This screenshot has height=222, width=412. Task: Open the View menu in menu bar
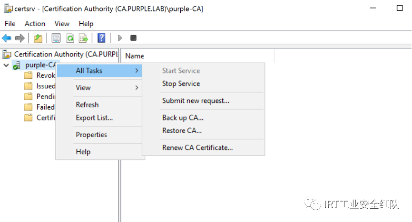tap(62, 24)
